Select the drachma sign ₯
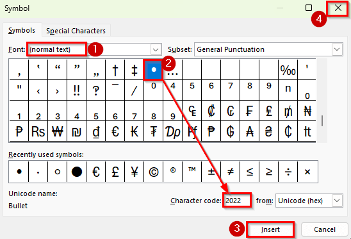Viewport: 351px width, 239px height. [172, 131]
